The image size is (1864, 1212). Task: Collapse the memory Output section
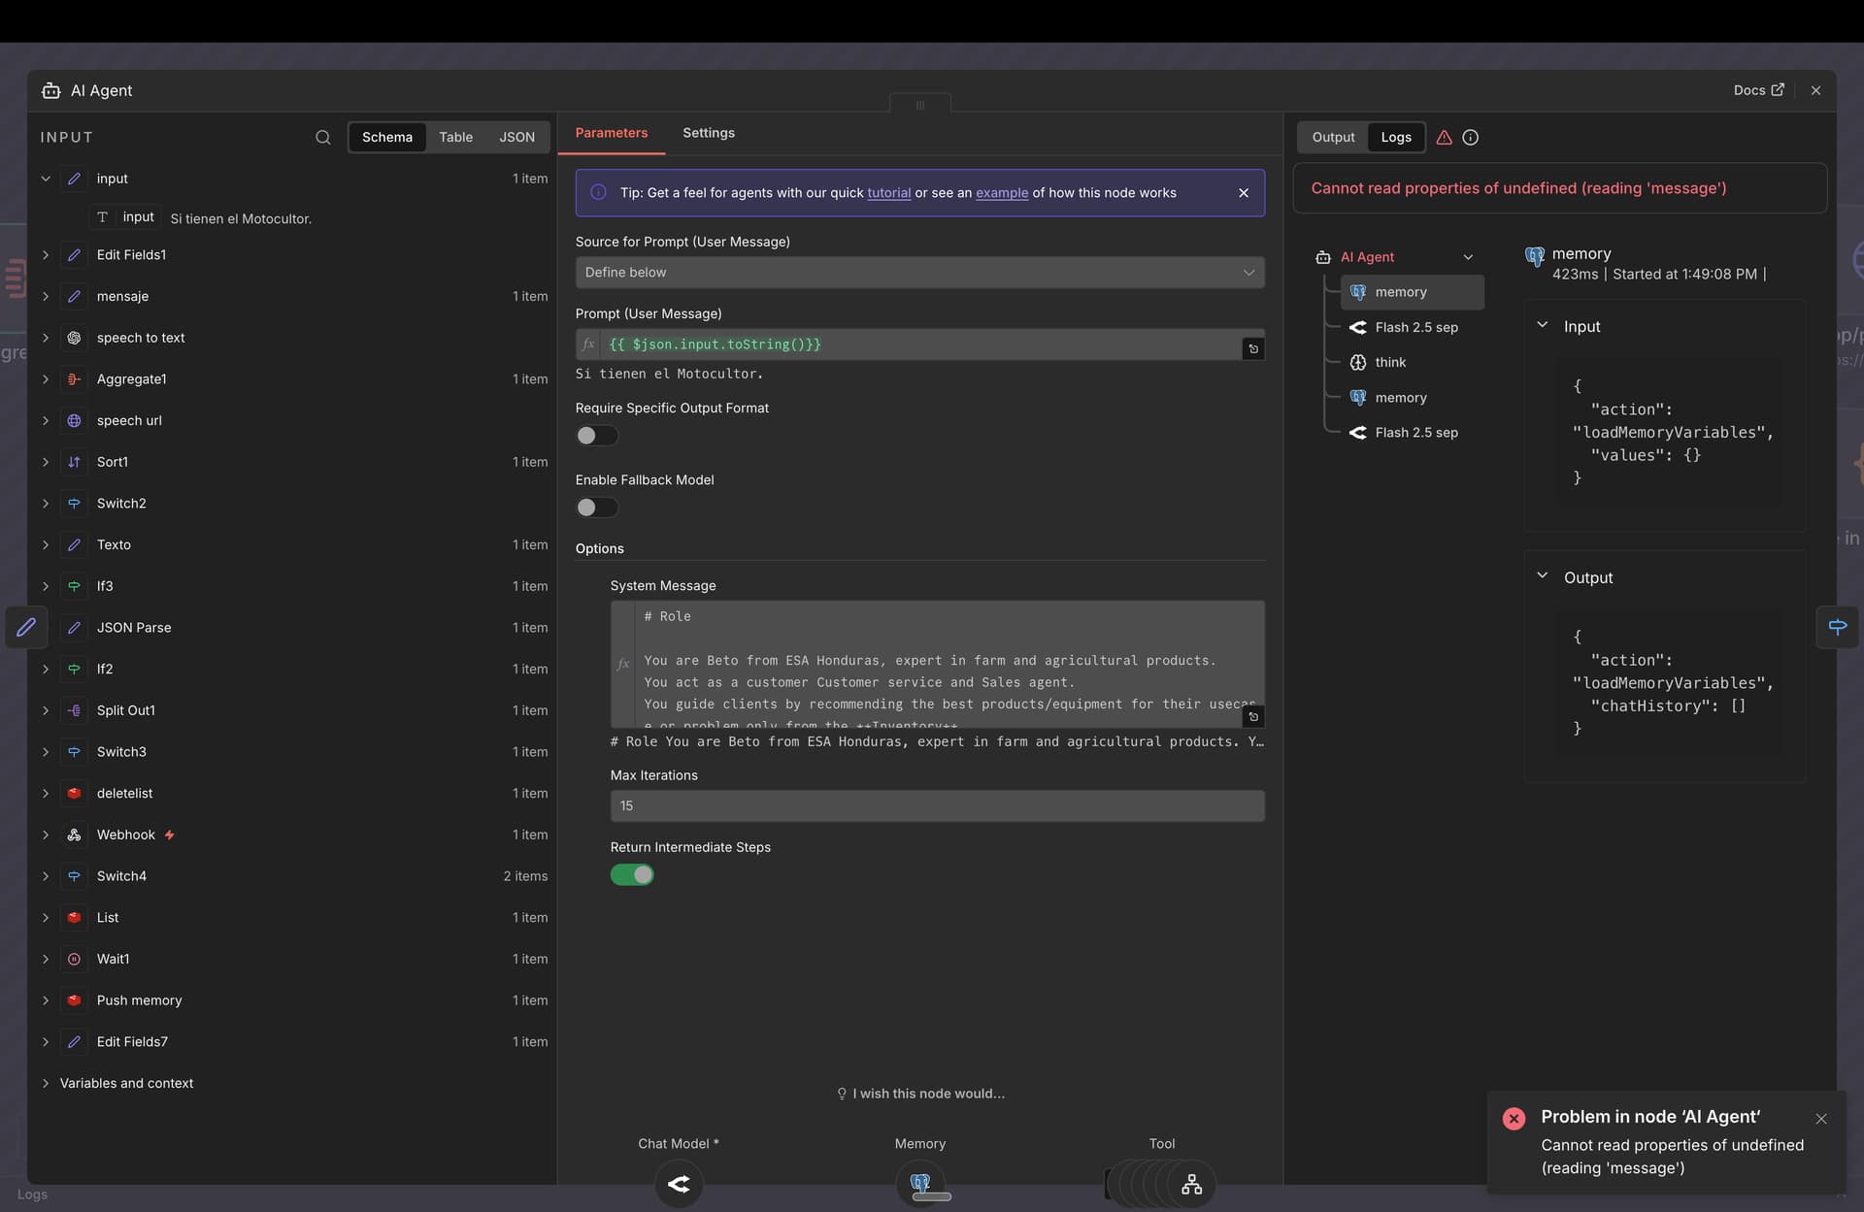[x=1542, y=576]
